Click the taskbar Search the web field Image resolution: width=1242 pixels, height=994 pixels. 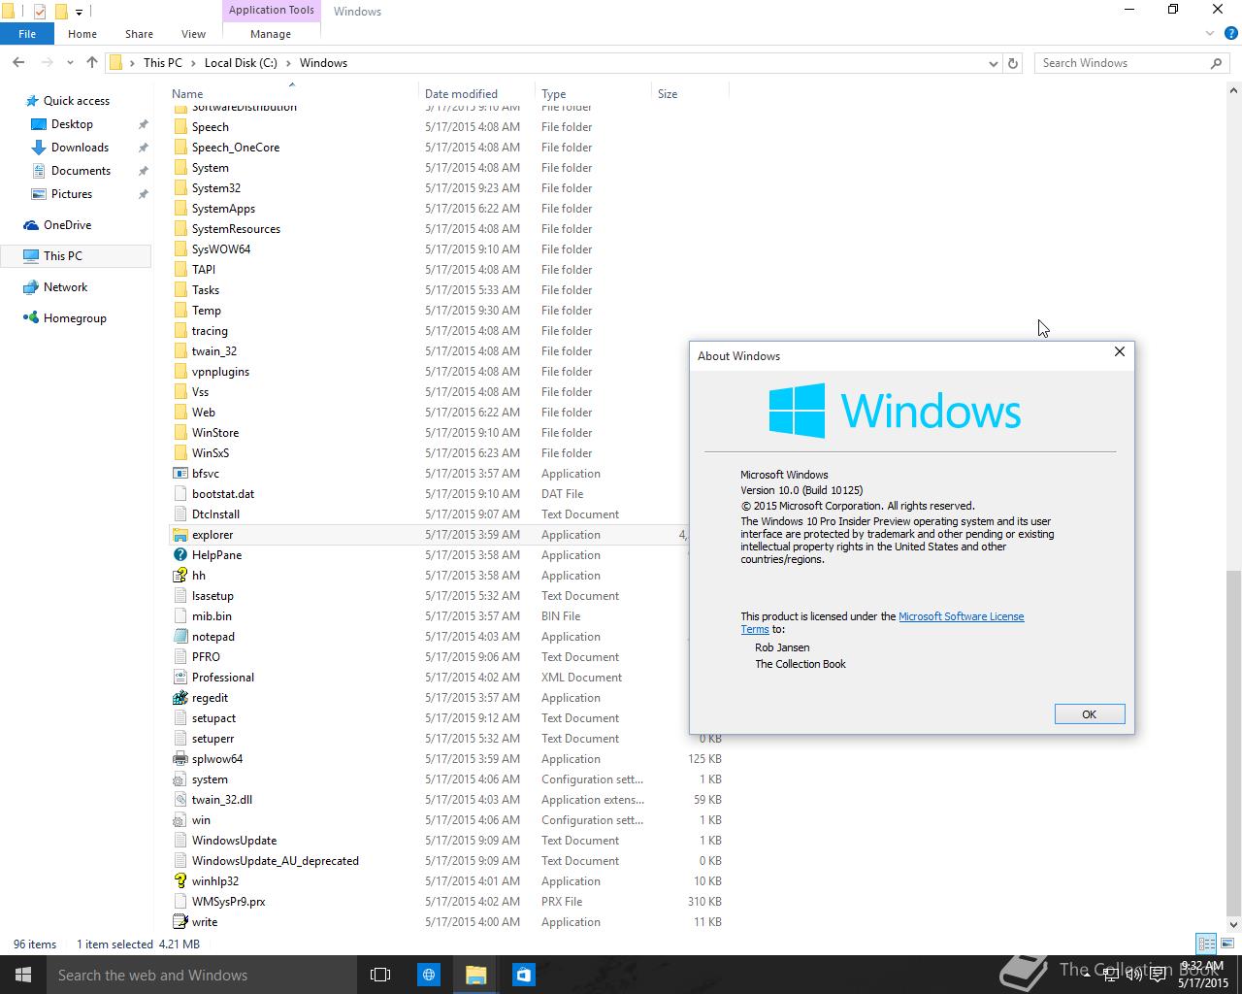(200, 975)
